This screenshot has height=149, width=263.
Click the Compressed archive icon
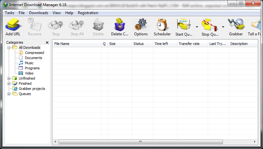tap(21, 53)
